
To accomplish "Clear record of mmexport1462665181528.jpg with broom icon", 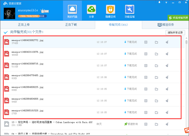I will click(x=167, y=113).
